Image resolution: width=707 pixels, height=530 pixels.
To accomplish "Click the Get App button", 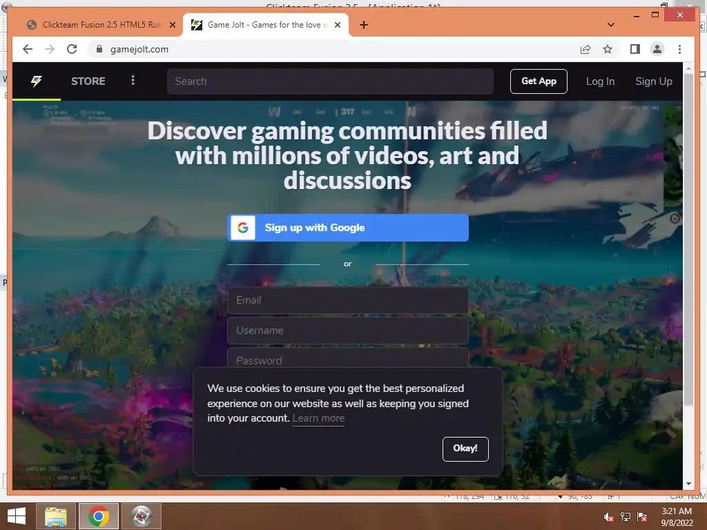I will [539, 81].
